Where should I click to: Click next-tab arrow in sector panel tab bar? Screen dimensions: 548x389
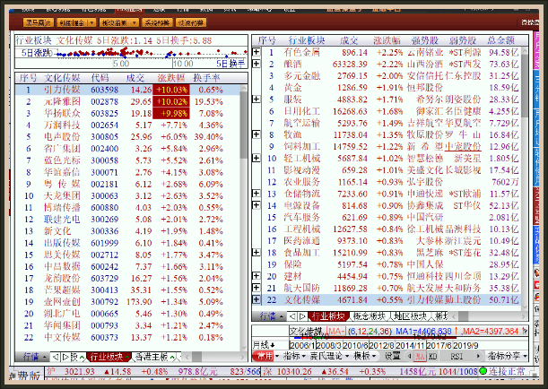(302, 316)
